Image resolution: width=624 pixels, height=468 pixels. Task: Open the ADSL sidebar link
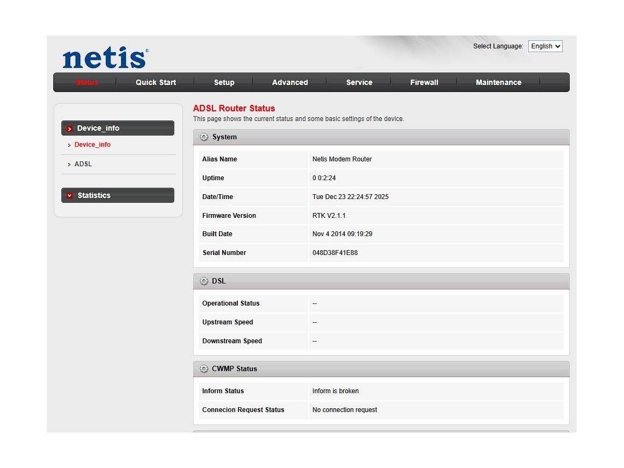pyautogui.click(x=83, y=164)
